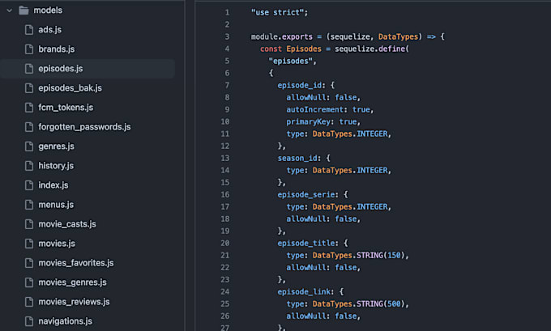Open the movies_reviews.js file

pos(74,302)
